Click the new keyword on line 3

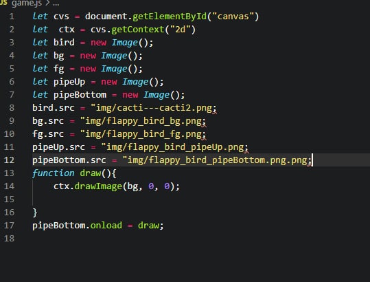98,43
